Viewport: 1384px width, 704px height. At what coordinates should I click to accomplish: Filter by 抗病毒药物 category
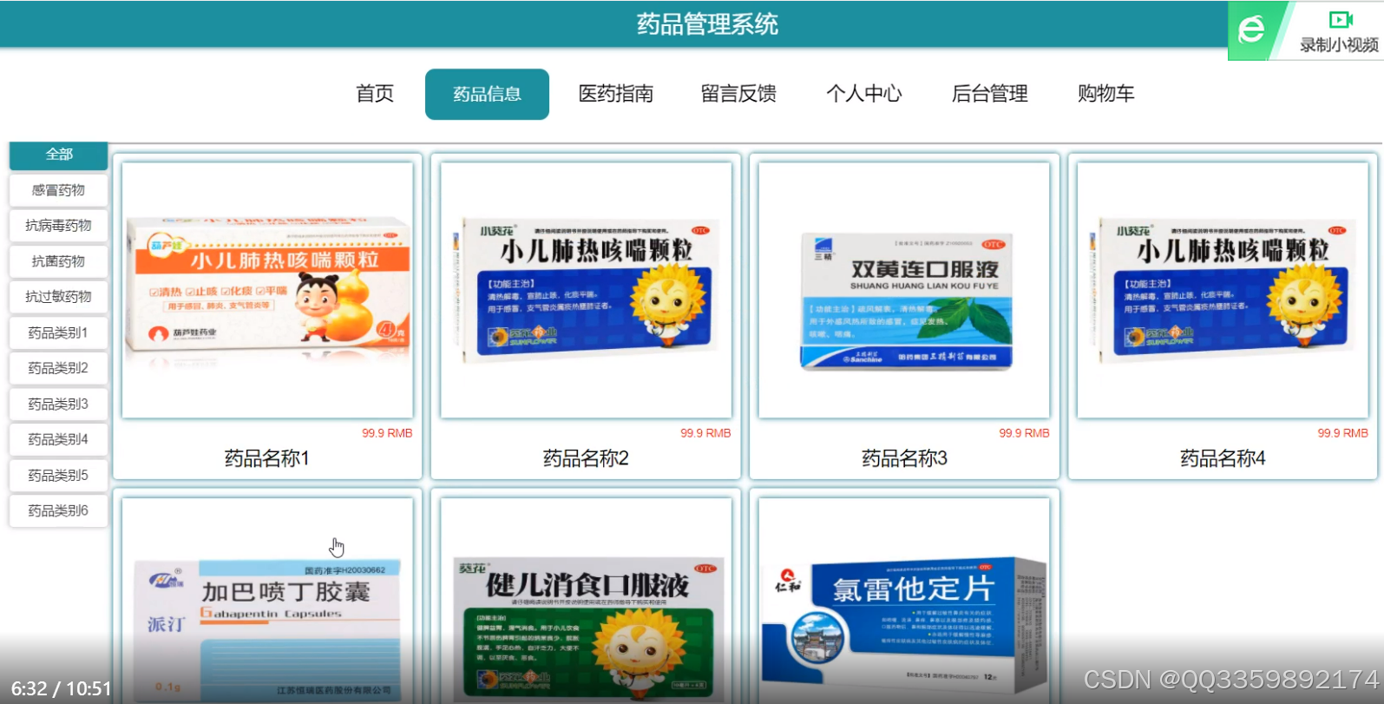point(59,226)
